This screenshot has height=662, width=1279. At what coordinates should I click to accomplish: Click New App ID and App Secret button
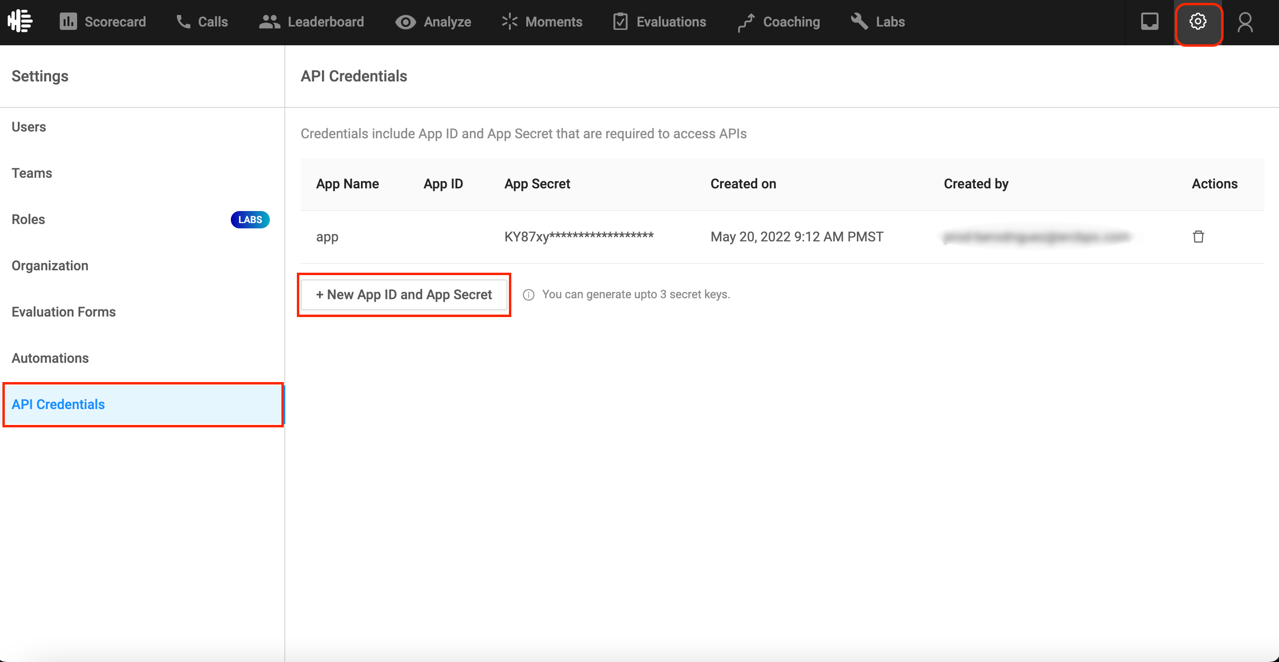tap(404, 294)
